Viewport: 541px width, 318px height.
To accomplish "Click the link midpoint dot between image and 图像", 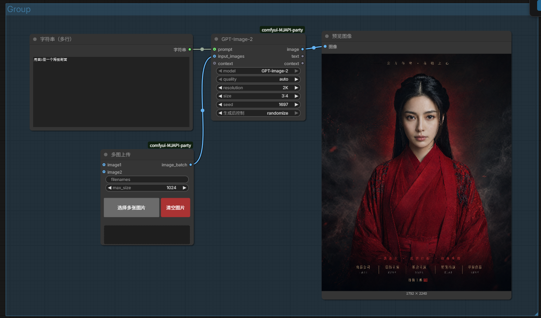I will [314, 48].
